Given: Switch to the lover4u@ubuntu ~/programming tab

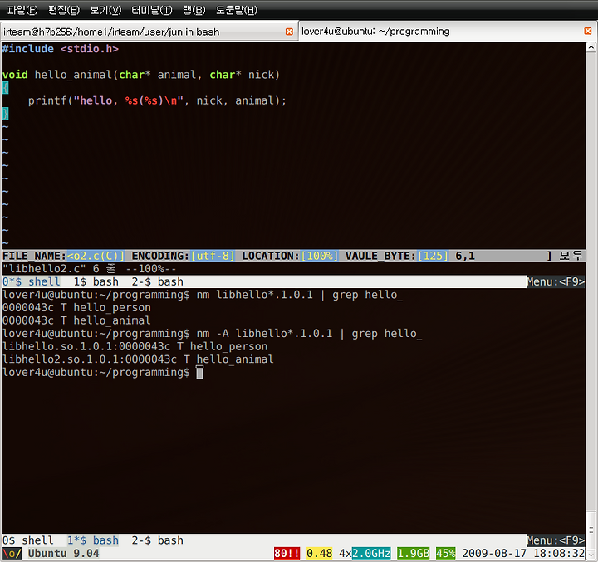Looking at the screenshot, I should tap(448, 31).
